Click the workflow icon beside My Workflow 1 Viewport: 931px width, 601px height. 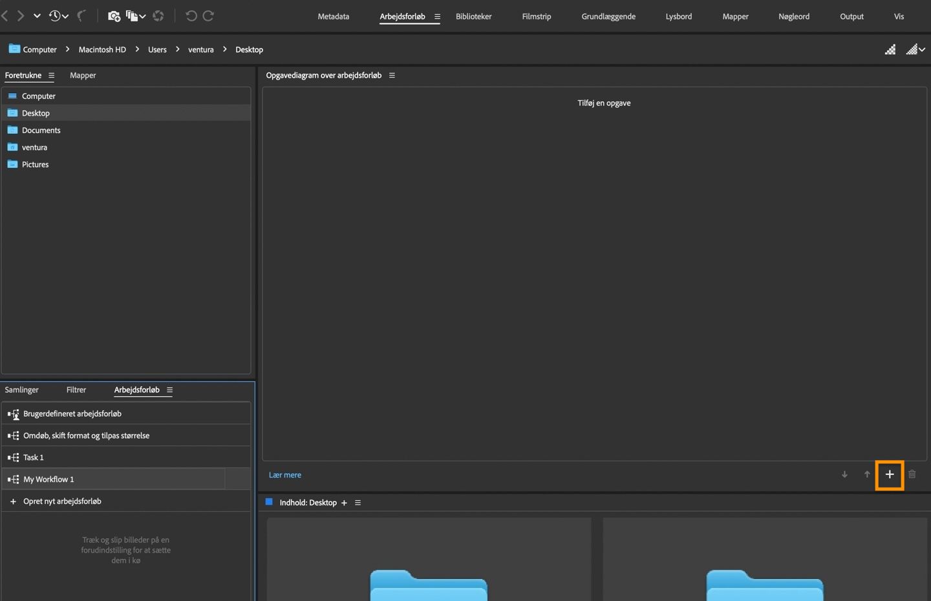(x=13, y=480)
